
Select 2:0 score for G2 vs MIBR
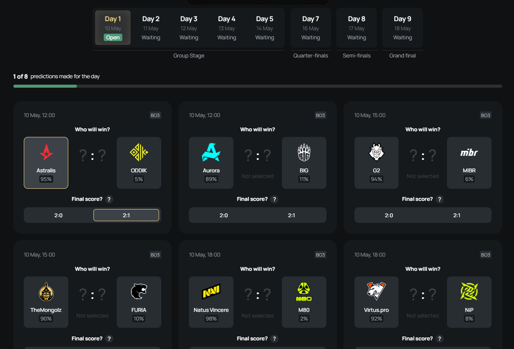click(x=389, y=215)
